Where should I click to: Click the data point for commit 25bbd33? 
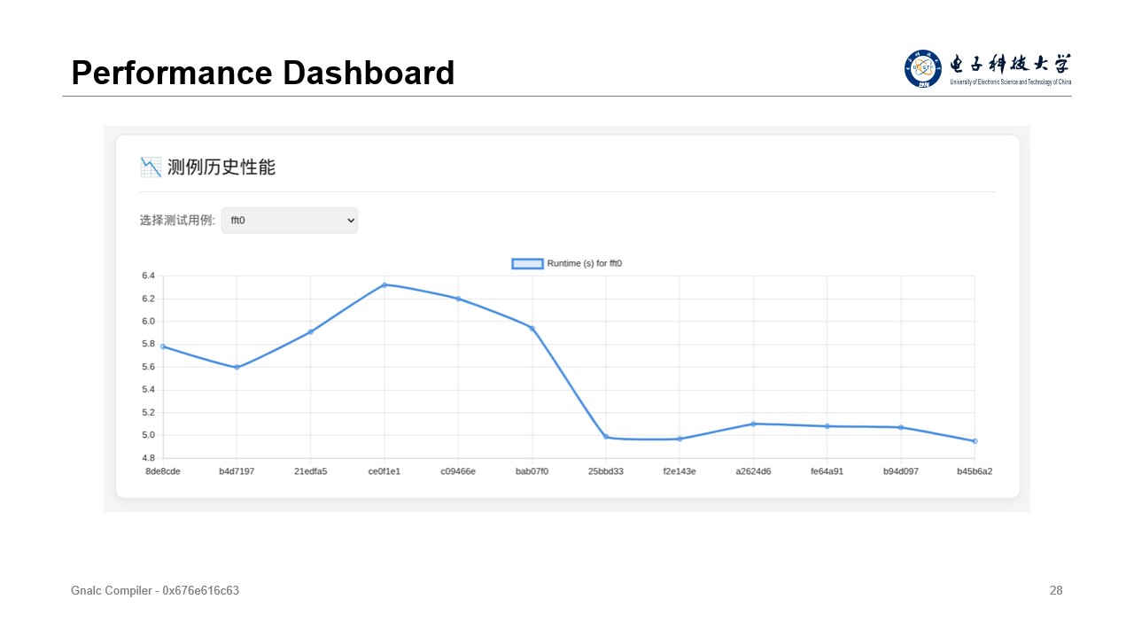pos(606,437)
